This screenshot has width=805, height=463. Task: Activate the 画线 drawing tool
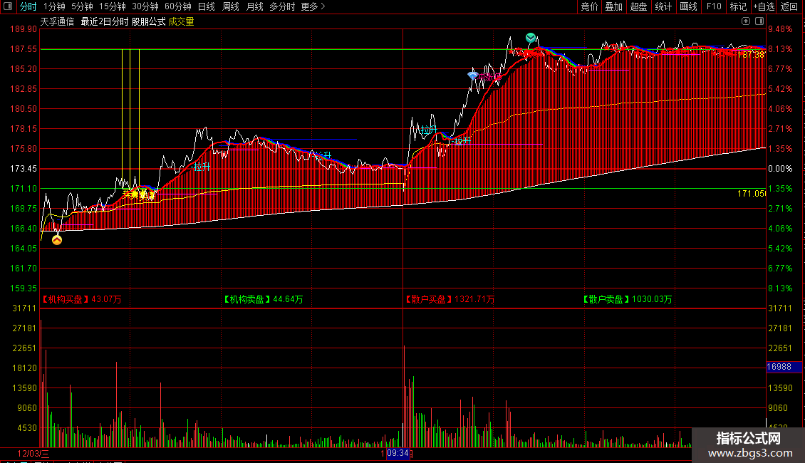point(688,6)
